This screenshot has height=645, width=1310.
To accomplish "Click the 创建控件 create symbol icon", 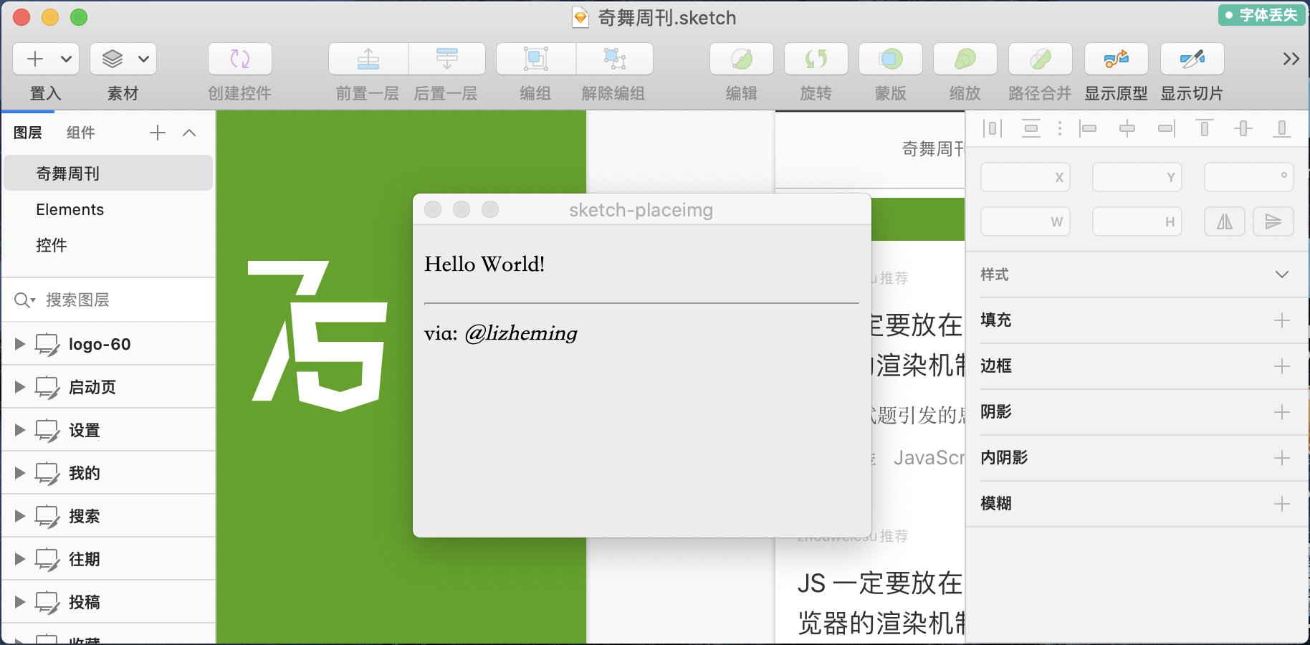I will click(240, 59).
